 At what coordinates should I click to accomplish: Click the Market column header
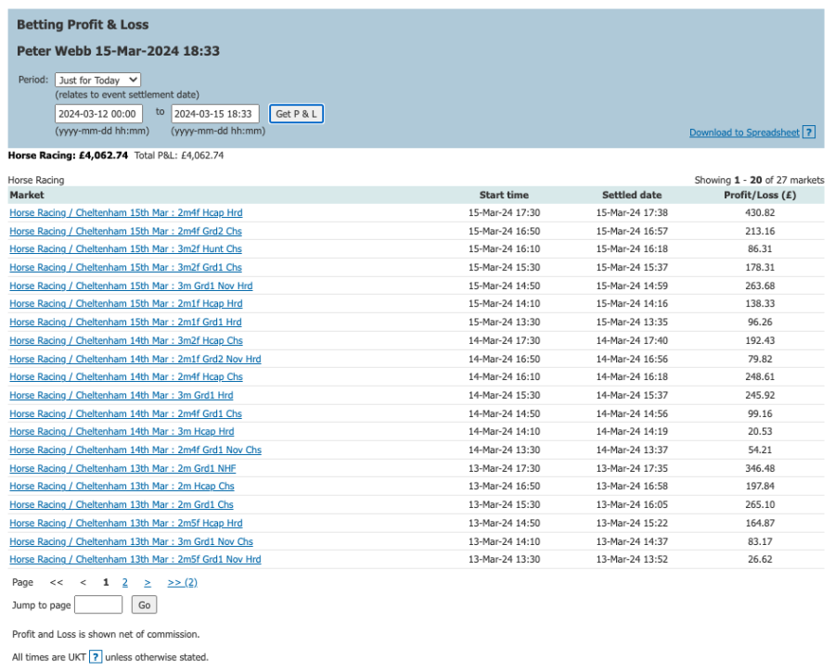[x=27, y=196]
